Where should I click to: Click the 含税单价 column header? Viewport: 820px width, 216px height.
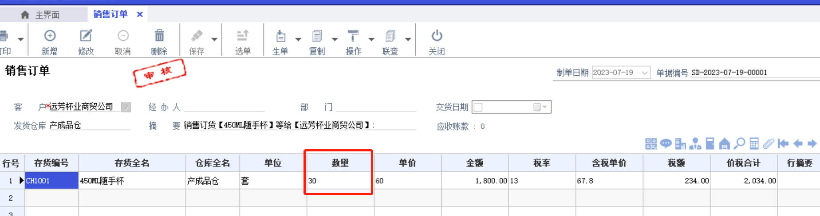tap(609, 163)
